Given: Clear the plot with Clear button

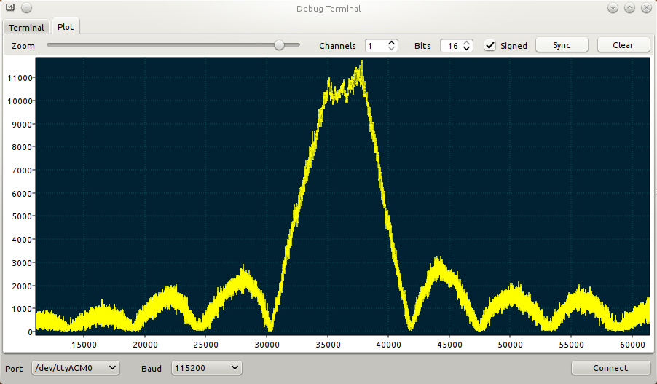Looking at the screenshot, I should click(x=623, y=45).
